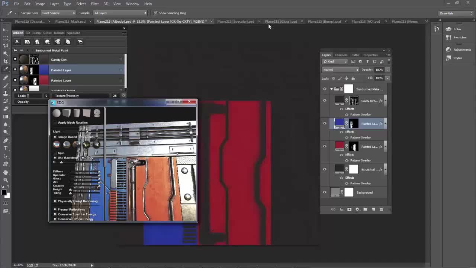476x268 pixels.
Task: Add a layer mask at Layers panel bottom
Action: pyautogui.click(x=349, y=210)
